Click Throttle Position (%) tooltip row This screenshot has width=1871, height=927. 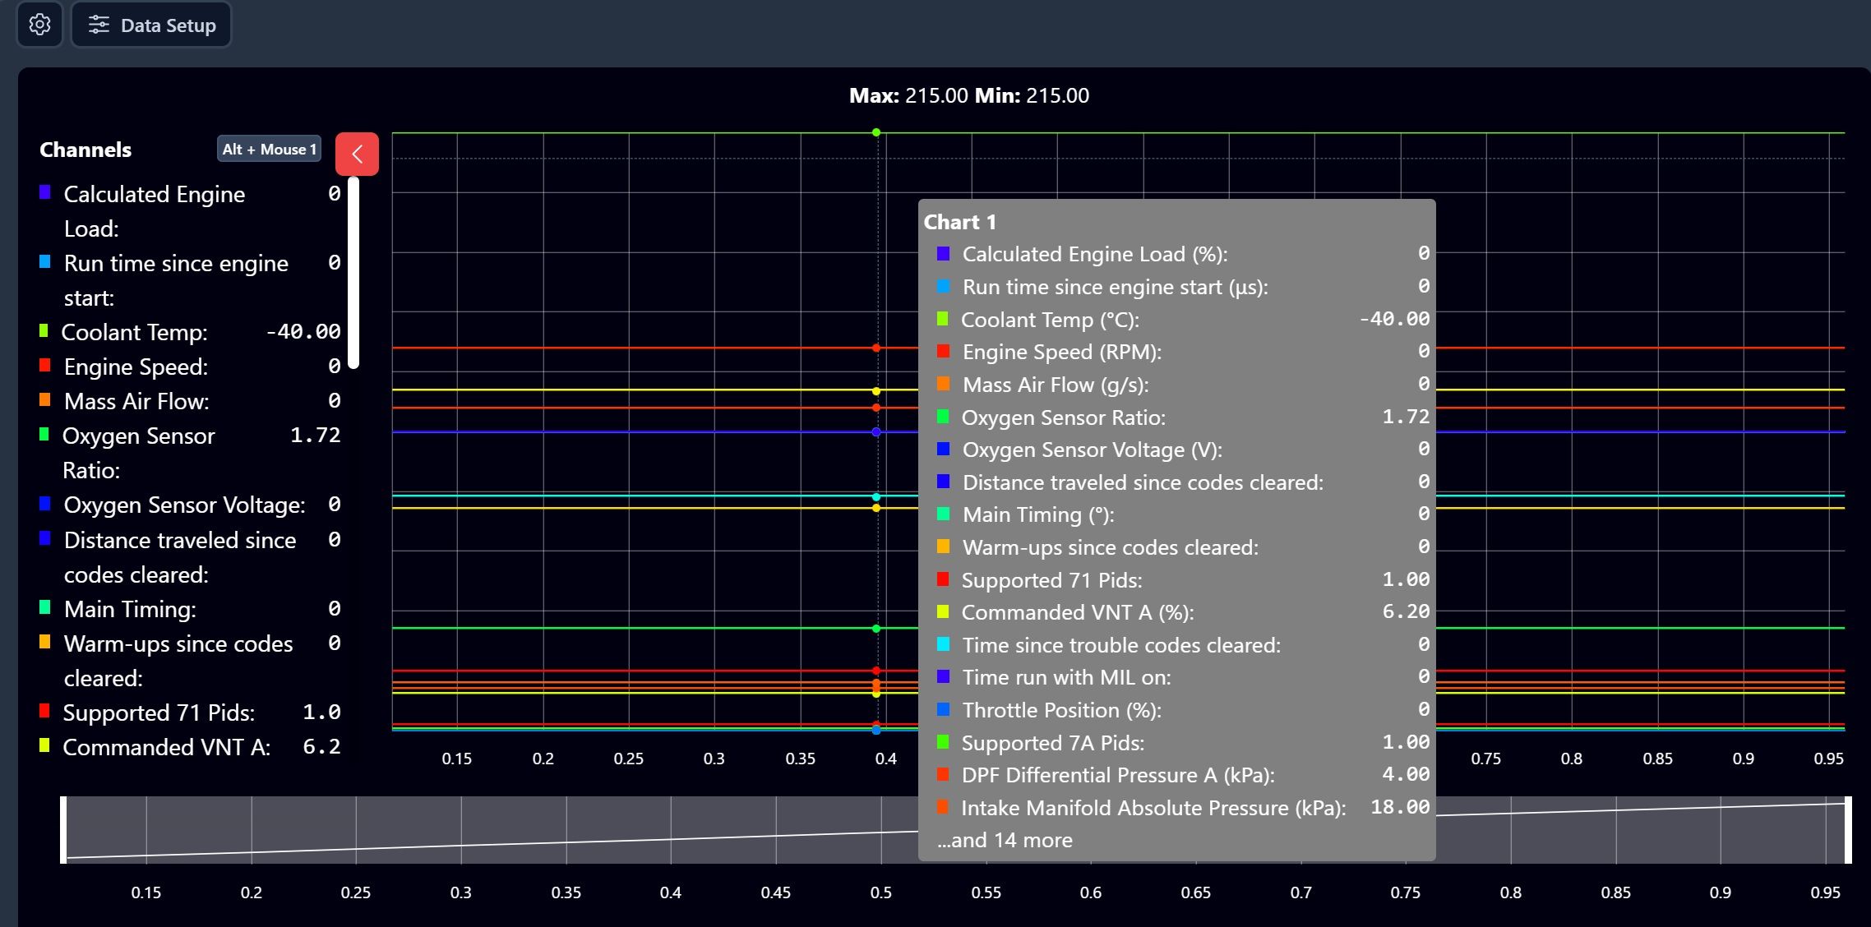click(1183, 710)
